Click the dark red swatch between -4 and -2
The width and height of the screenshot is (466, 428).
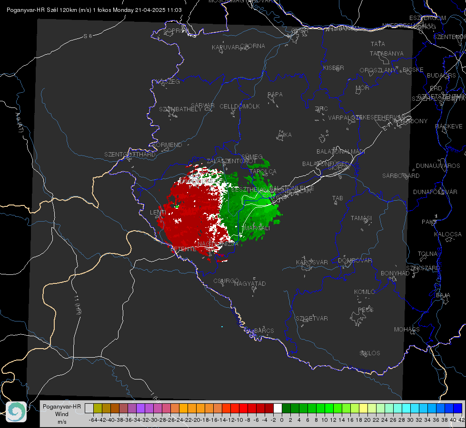tap(269, 408)
